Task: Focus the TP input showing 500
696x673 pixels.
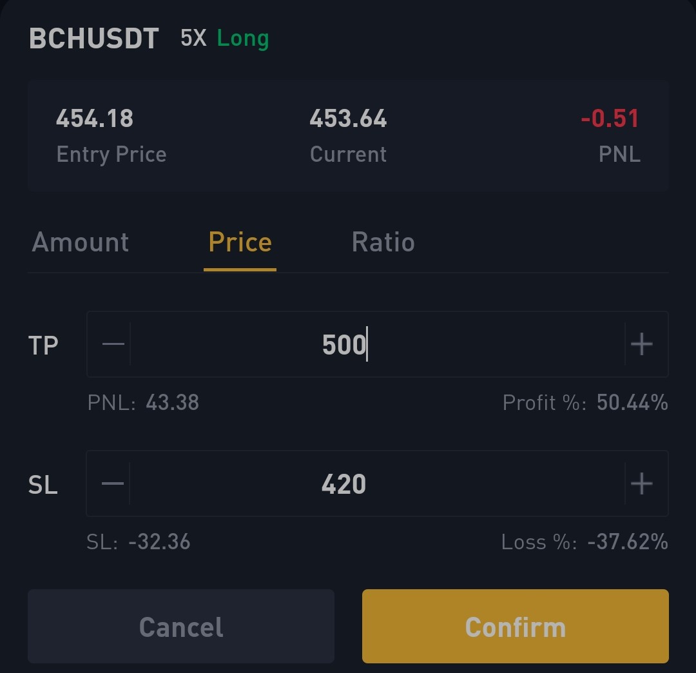Action: pyautogui.click(x=377, y=344)
